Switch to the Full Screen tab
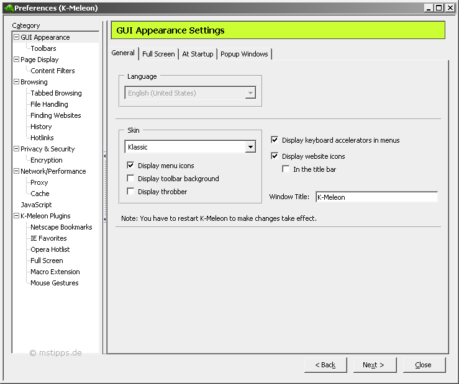459x384 pixels. 158,54
